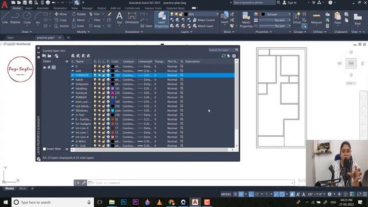
Task: Check the Invert filter checkbox
Action: (44, 149)
